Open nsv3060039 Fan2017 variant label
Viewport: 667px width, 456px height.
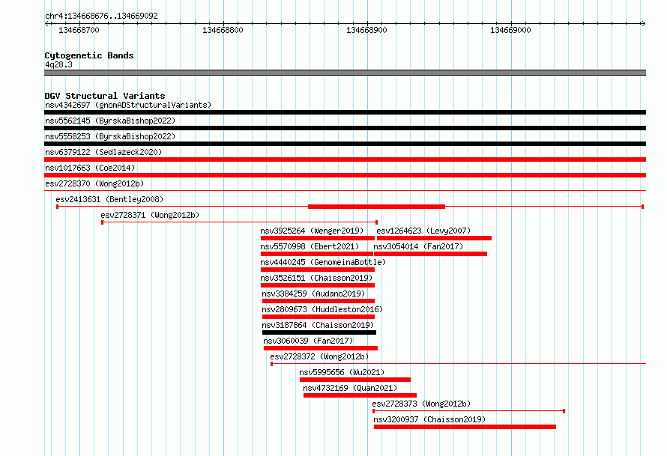(x=308, y=341)
